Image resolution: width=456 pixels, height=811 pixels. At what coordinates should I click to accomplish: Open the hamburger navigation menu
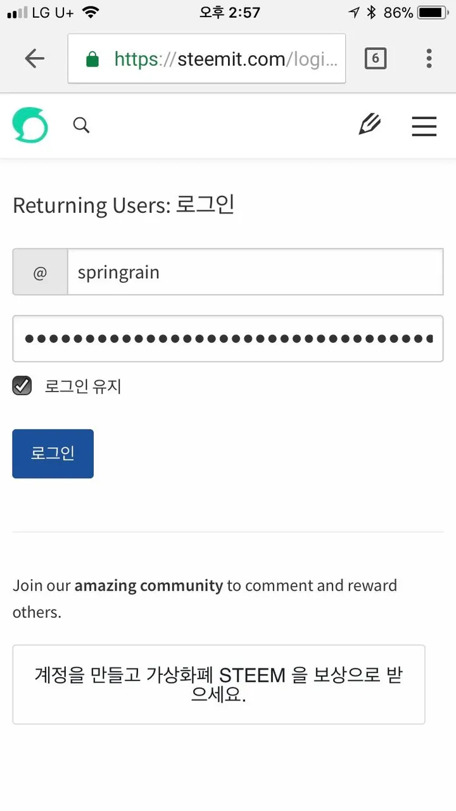coord(424,126)
